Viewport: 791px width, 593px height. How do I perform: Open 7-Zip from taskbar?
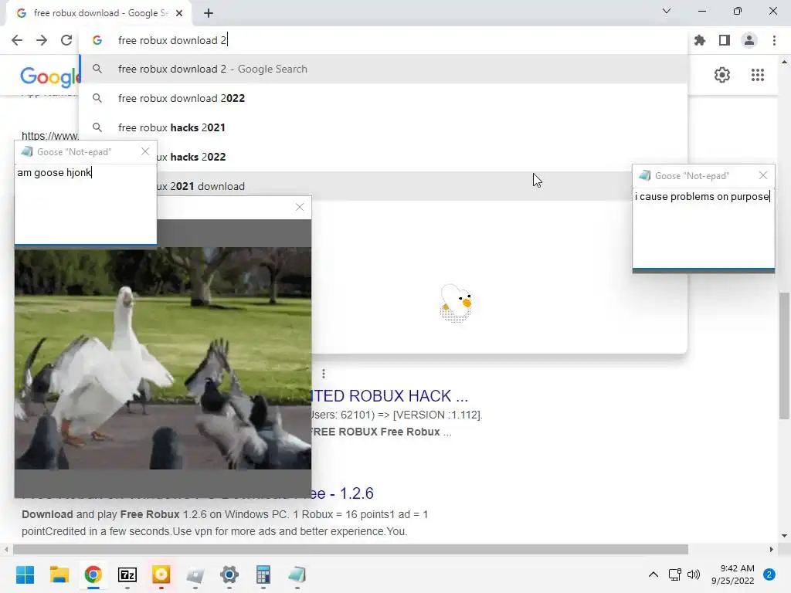[127, 574]
